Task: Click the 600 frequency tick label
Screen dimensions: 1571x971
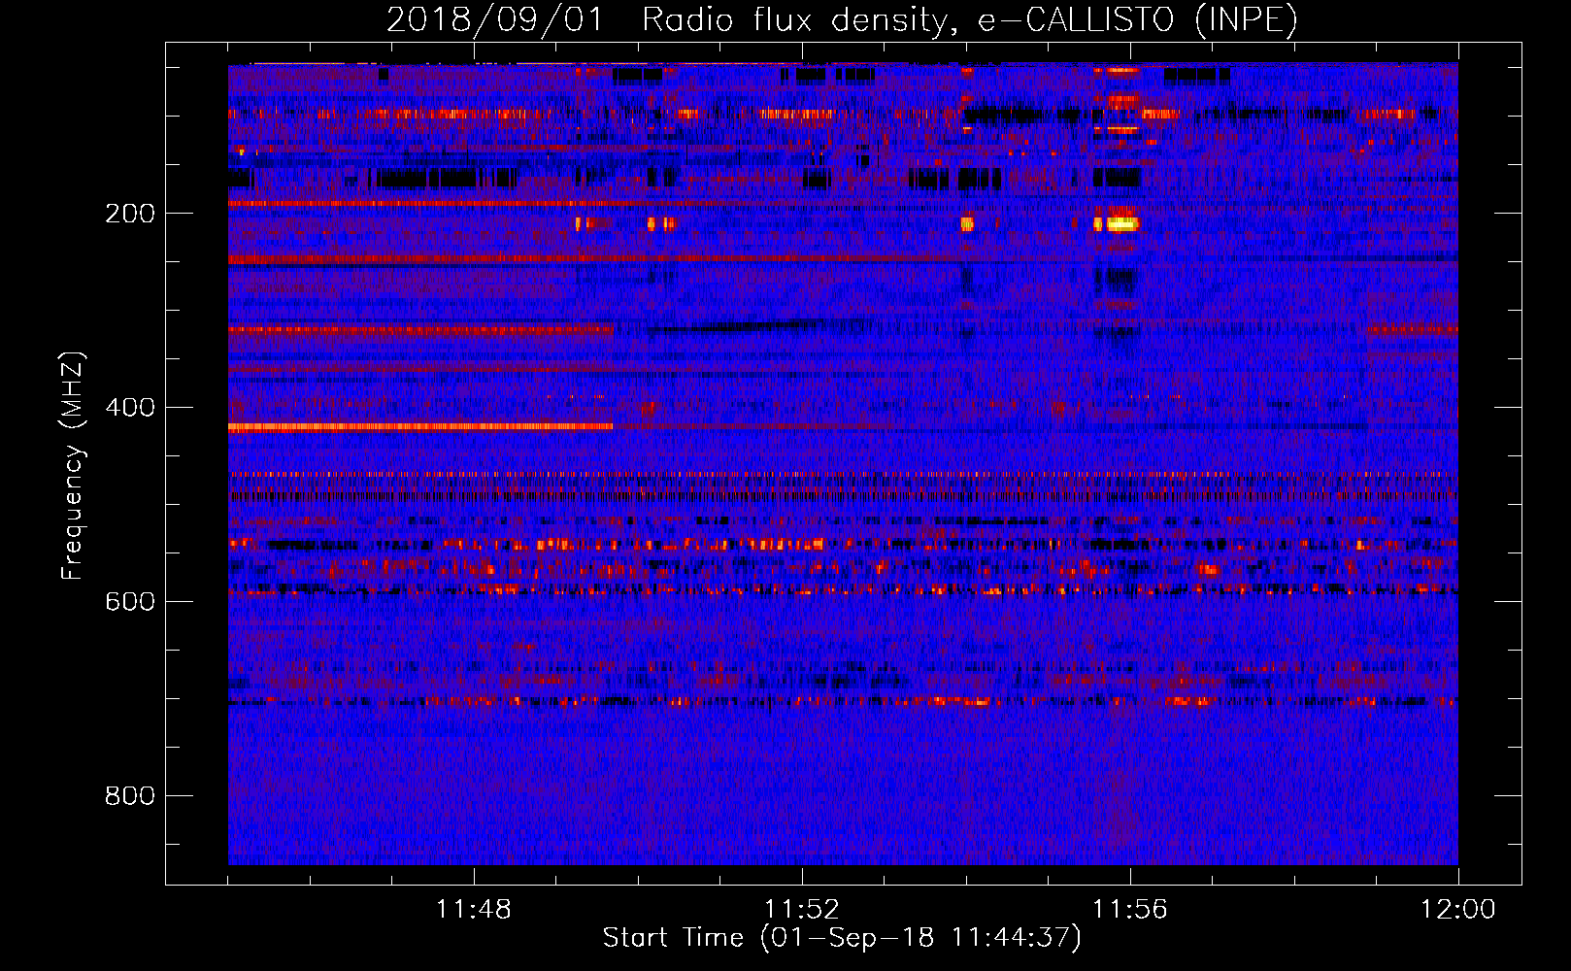Action: (130, 602)
